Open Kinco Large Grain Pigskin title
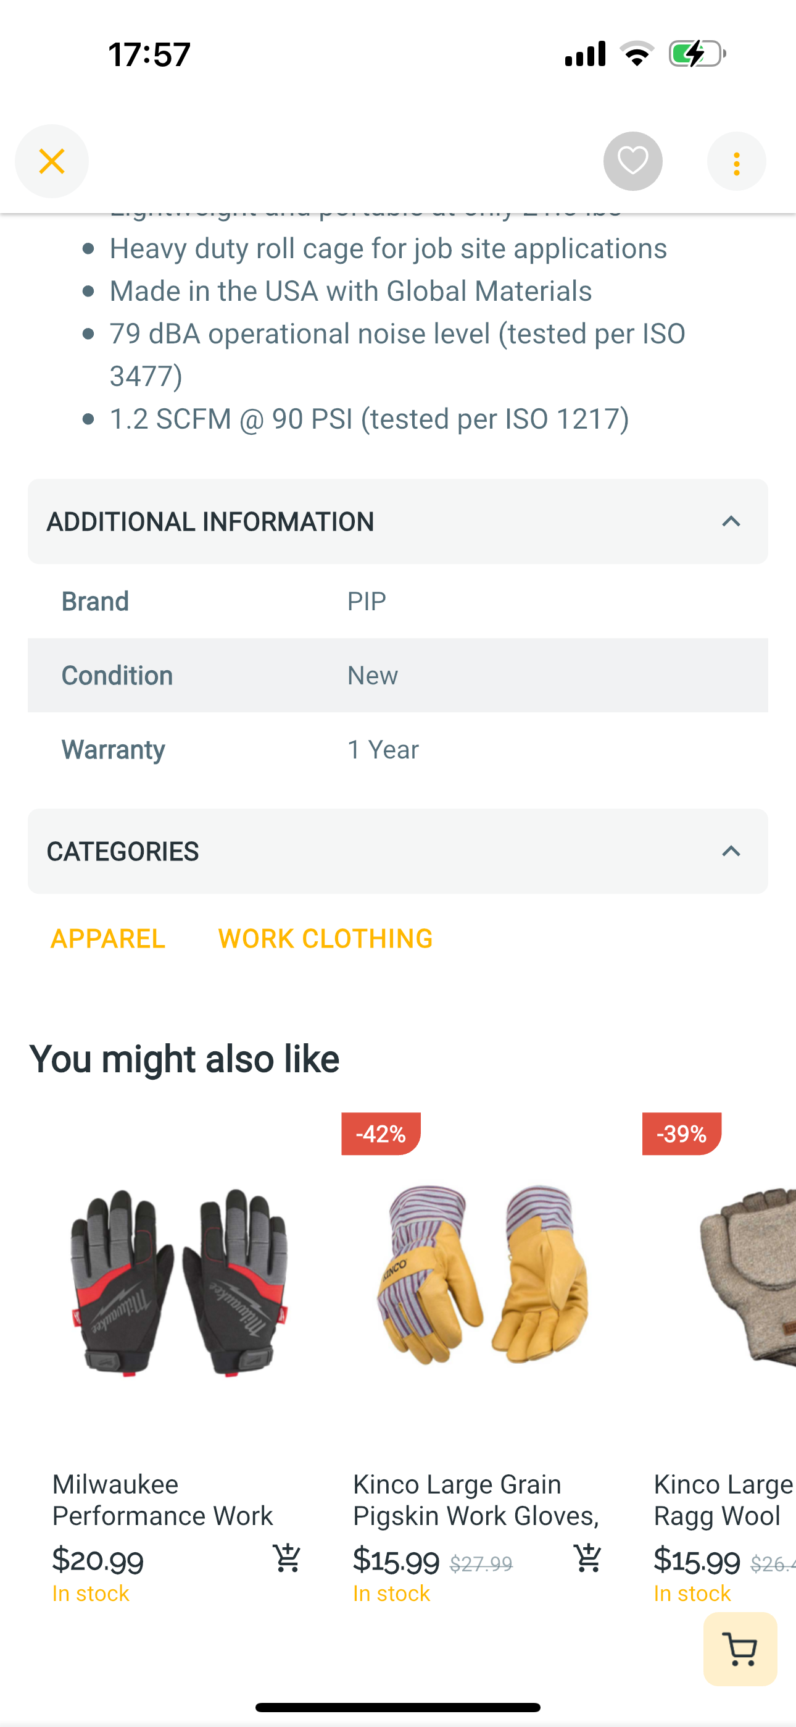Screen dimensions: 796x1727 (x=476, y=1500)
